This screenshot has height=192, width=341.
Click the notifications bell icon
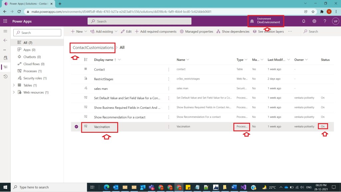click(x=303, y=21)
